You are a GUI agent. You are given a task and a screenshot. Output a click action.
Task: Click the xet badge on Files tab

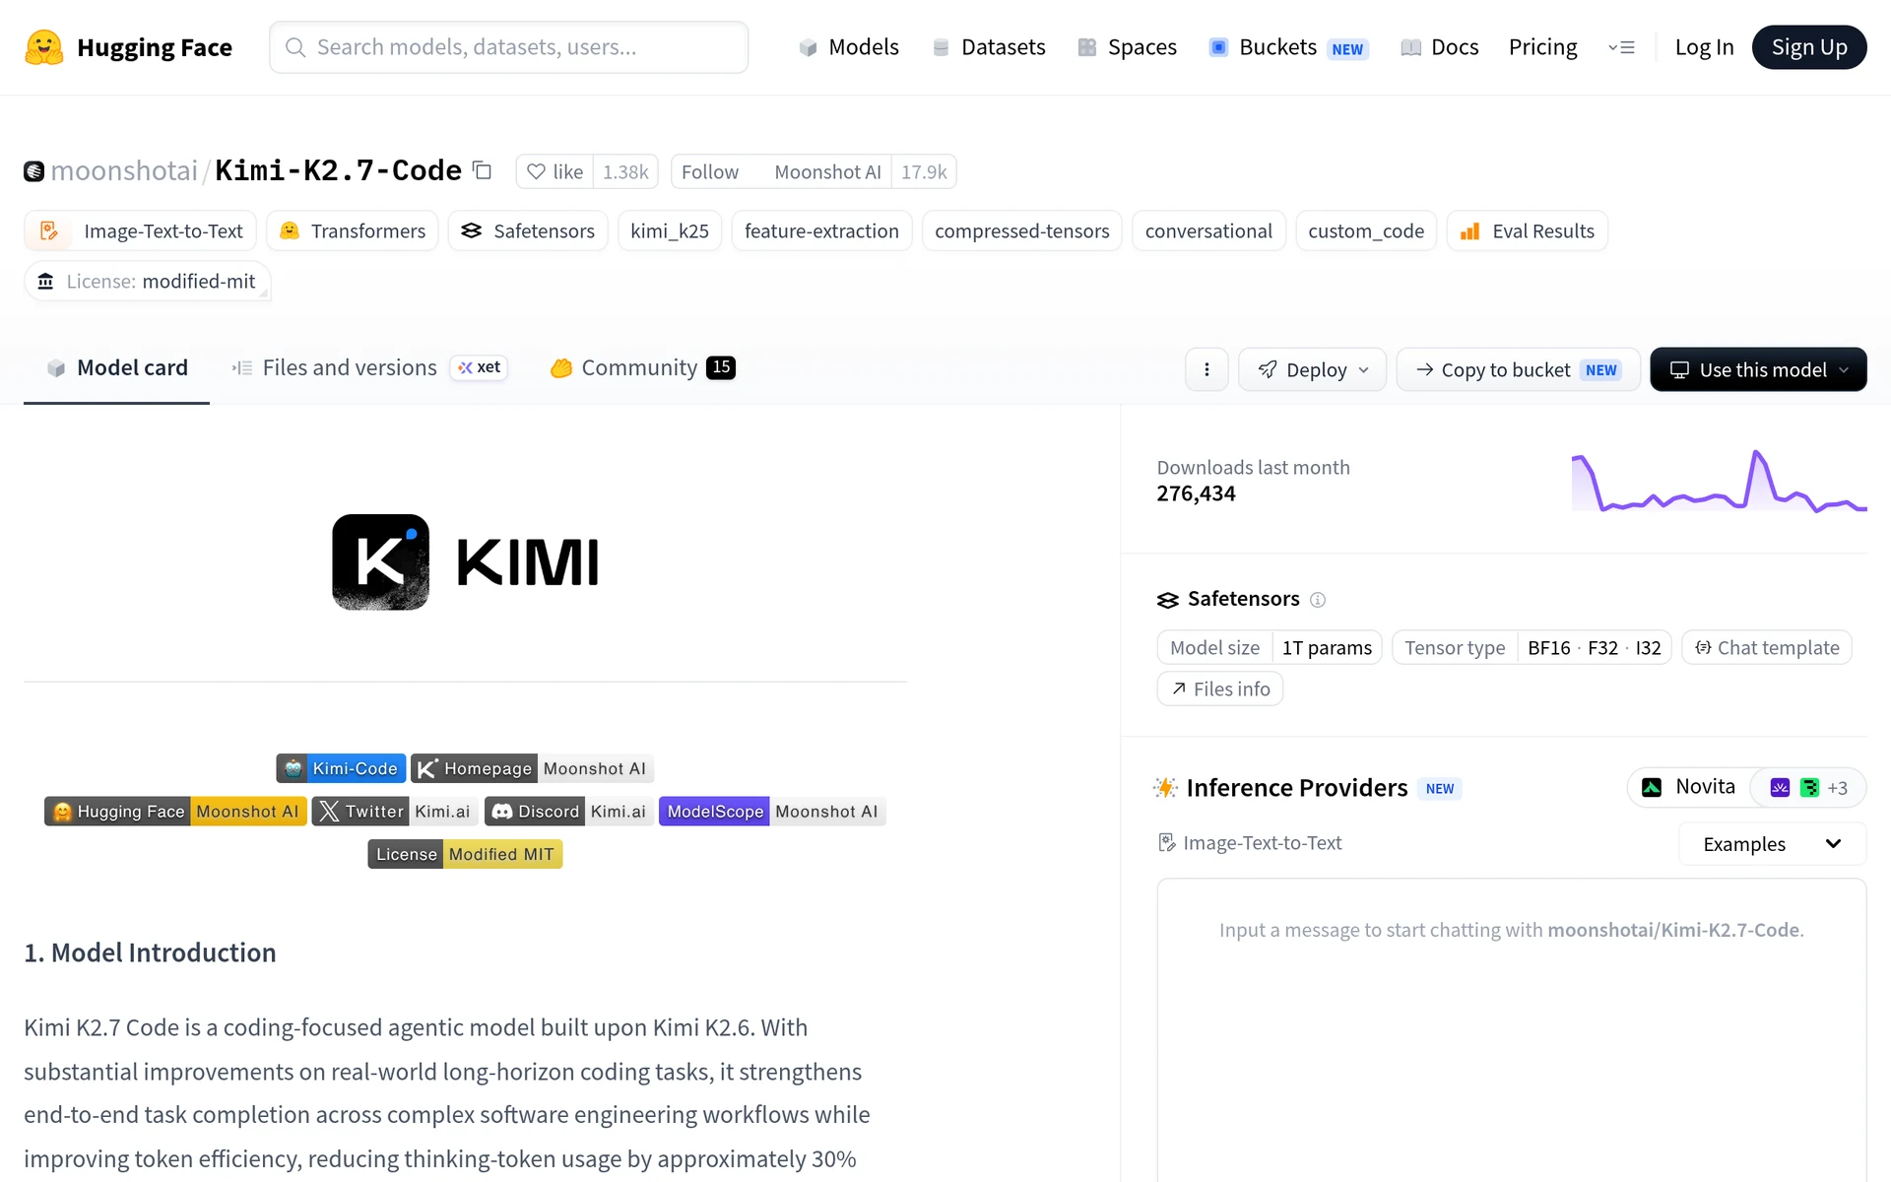pos(480,367)
